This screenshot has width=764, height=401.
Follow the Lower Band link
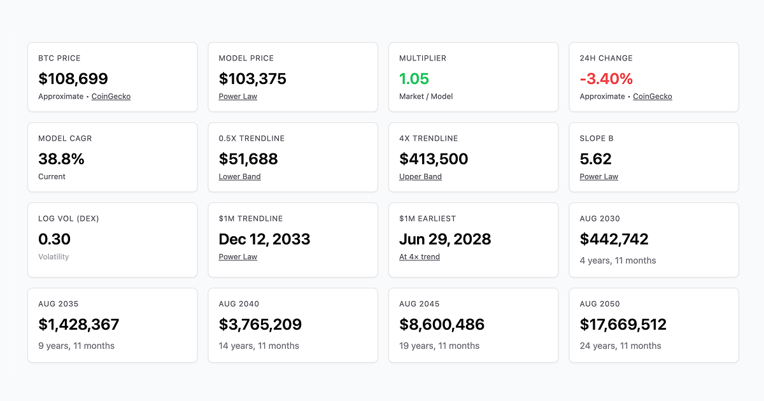coord(239,177)
